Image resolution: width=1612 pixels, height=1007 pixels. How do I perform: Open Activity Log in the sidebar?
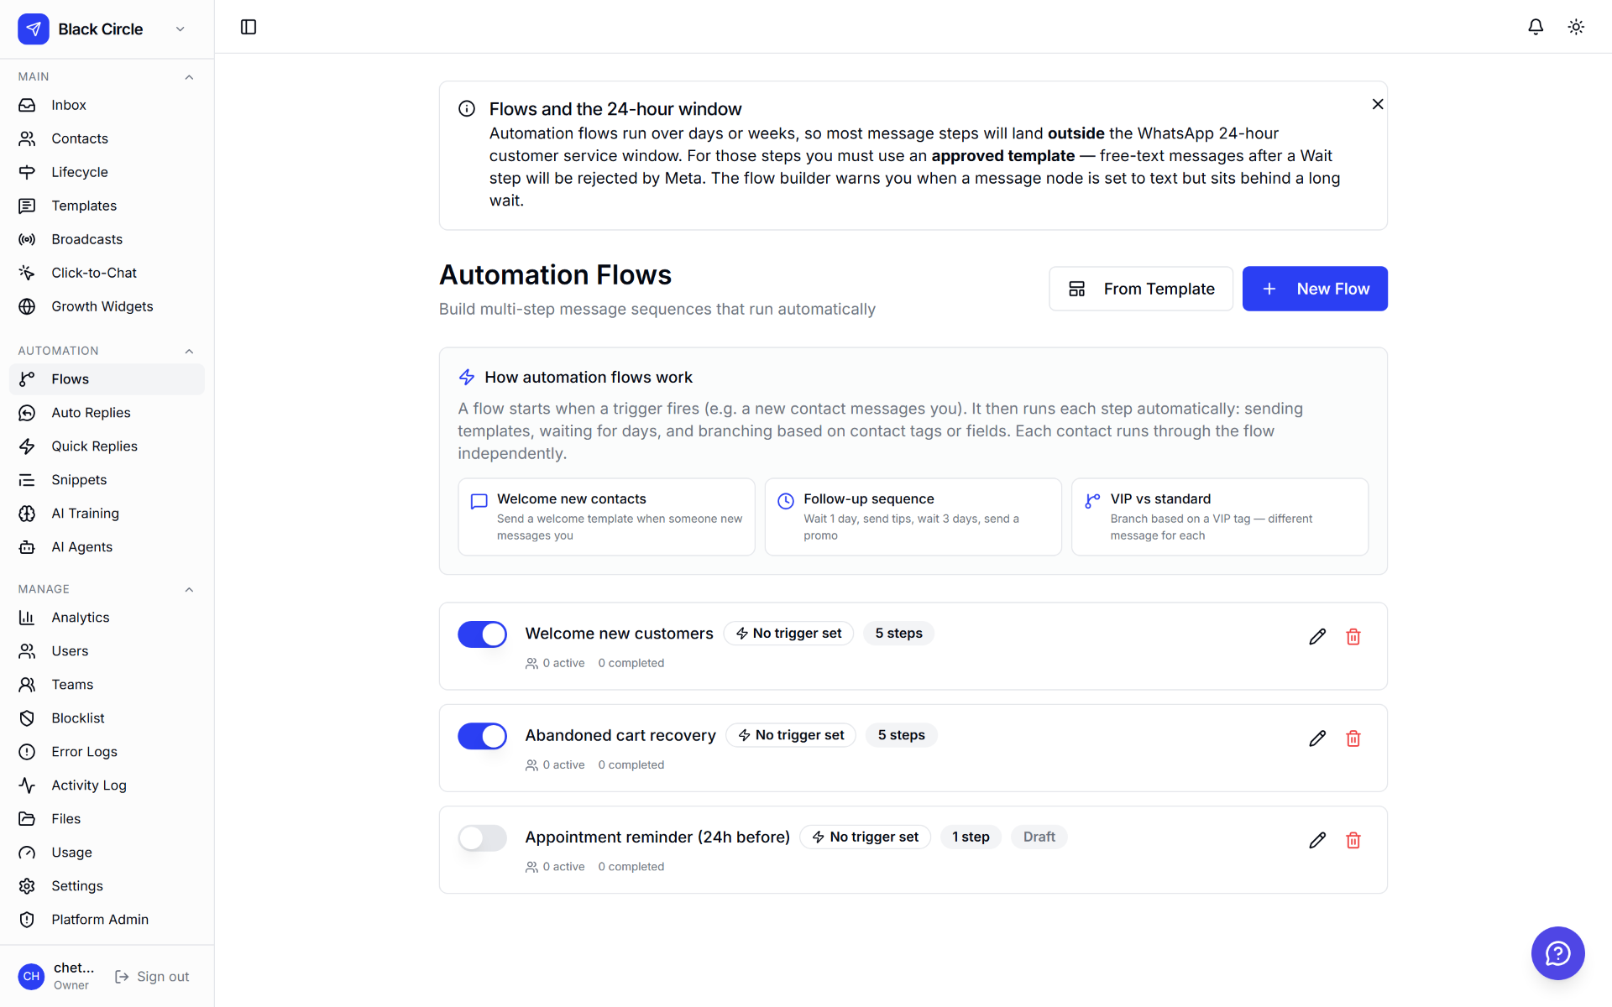[107, 785]
